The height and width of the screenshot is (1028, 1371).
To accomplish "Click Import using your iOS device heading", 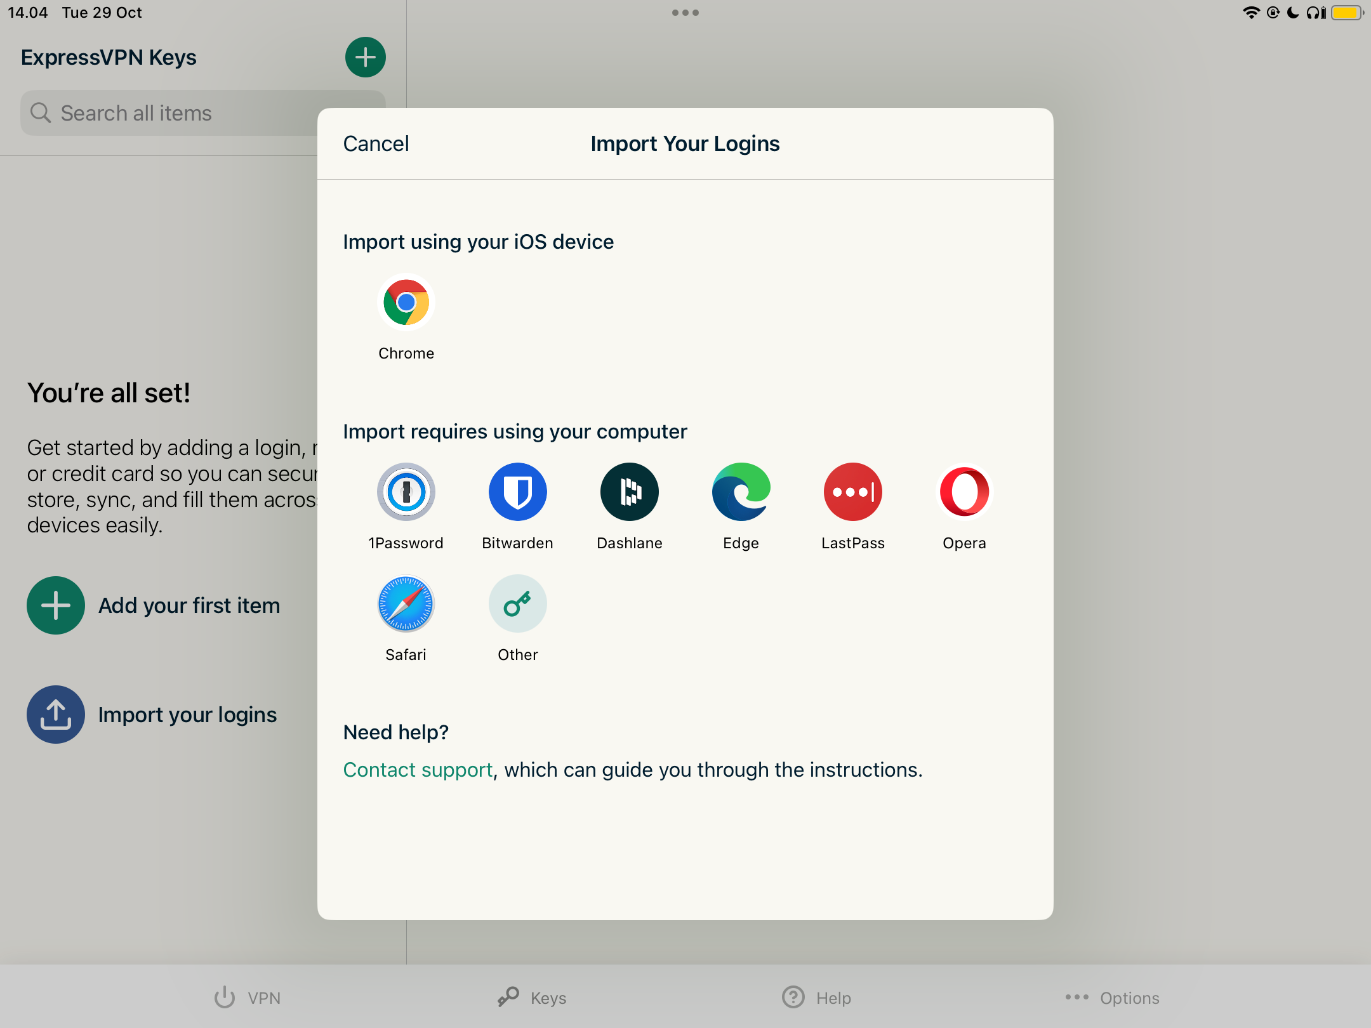I will (479, 242).
